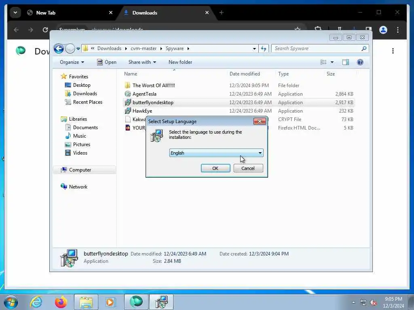
Task: Open Desktop in the navigation pane
Action: pos(82,85)
